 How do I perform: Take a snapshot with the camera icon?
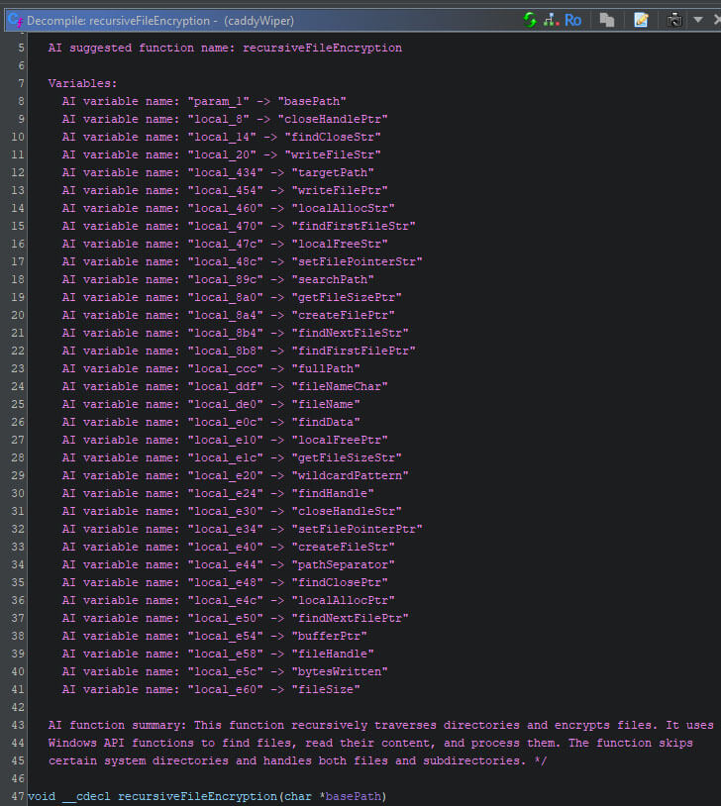tap(674, 20)
